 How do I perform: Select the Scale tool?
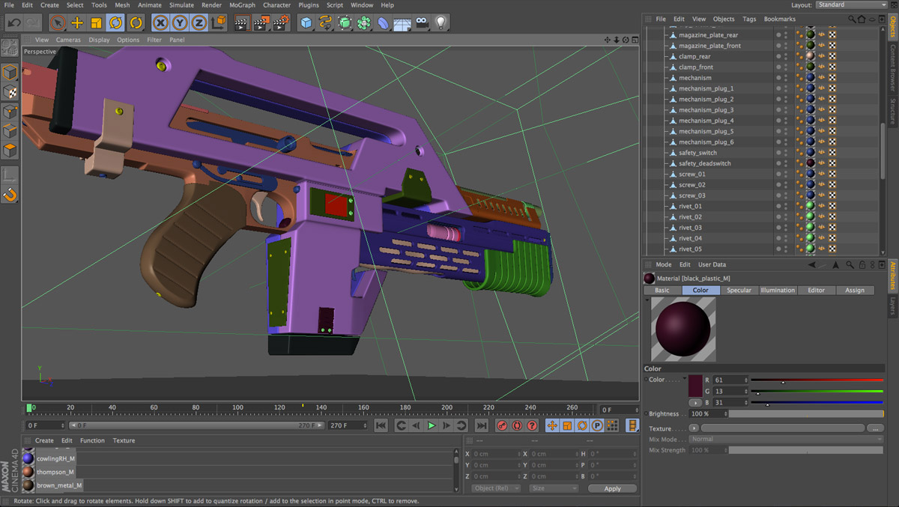[96, 23]
